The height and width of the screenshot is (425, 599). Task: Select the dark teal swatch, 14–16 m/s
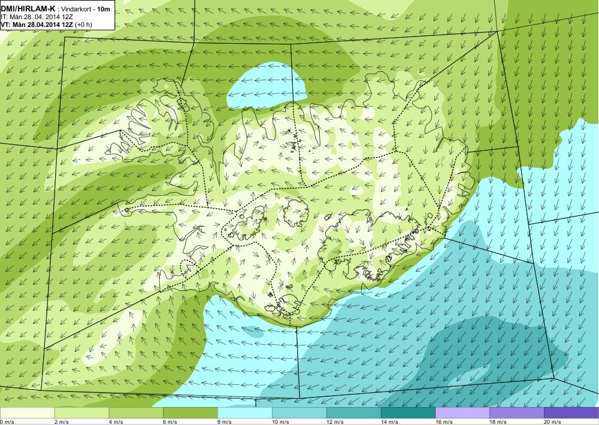pos(409,413)
